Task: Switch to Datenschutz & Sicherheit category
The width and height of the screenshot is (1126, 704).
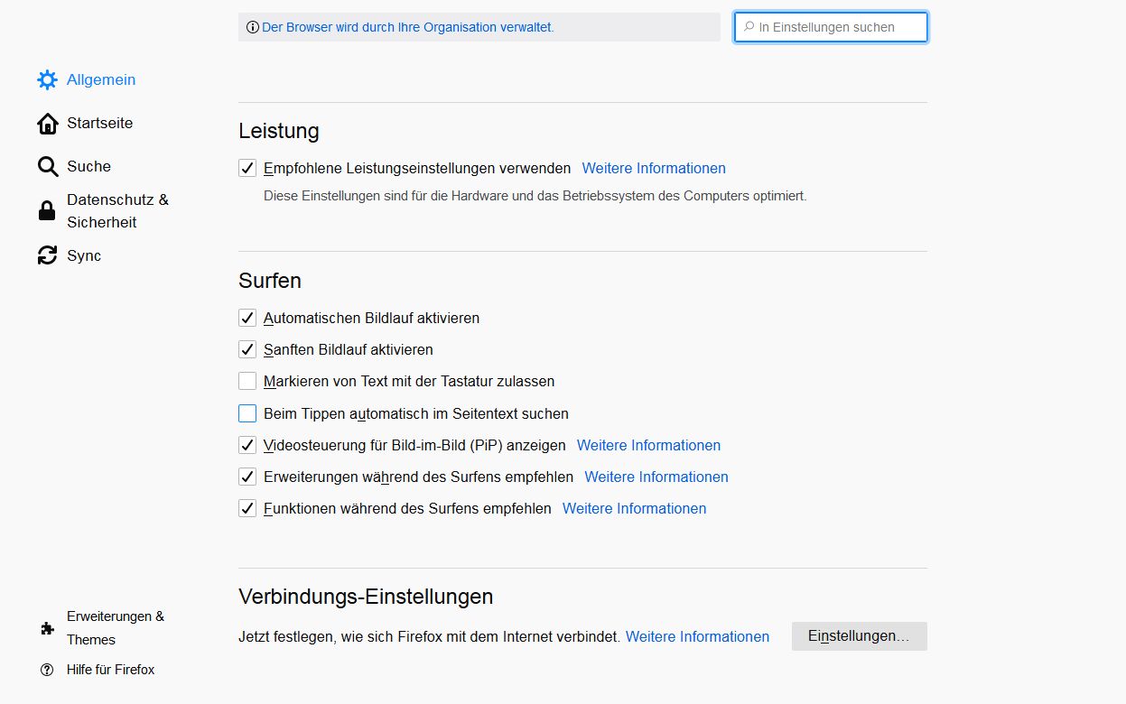Action: [116, 211]
